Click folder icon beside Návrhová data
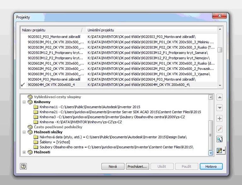 click(x=36, y=137)
